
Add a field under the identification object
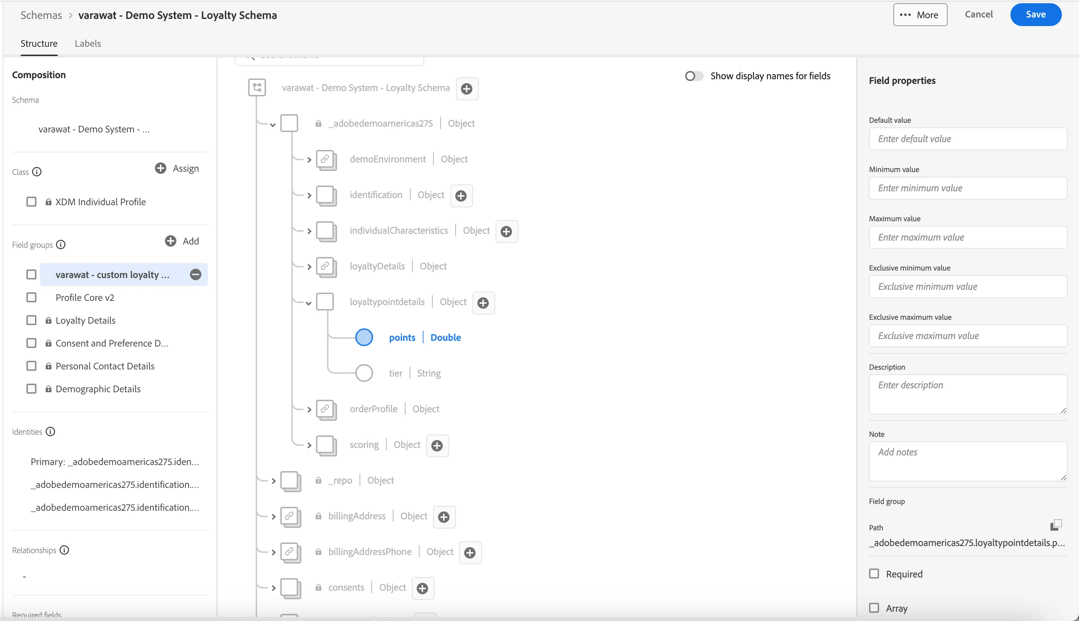(461, 196)
